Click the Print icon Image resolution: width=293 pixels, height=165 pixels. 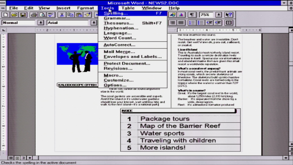34,15
